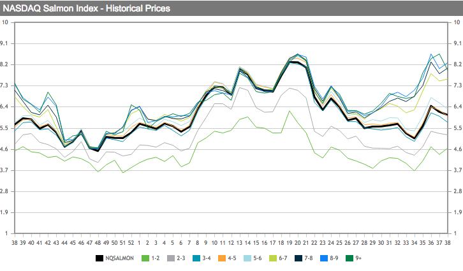Click the 1-2 legend label

pyautogui.click(x=156, y=258)
